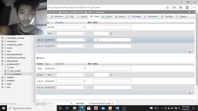Open the Operations tab
The height and width of the screenshot is (111, 198).
click(x=151, y=16)
